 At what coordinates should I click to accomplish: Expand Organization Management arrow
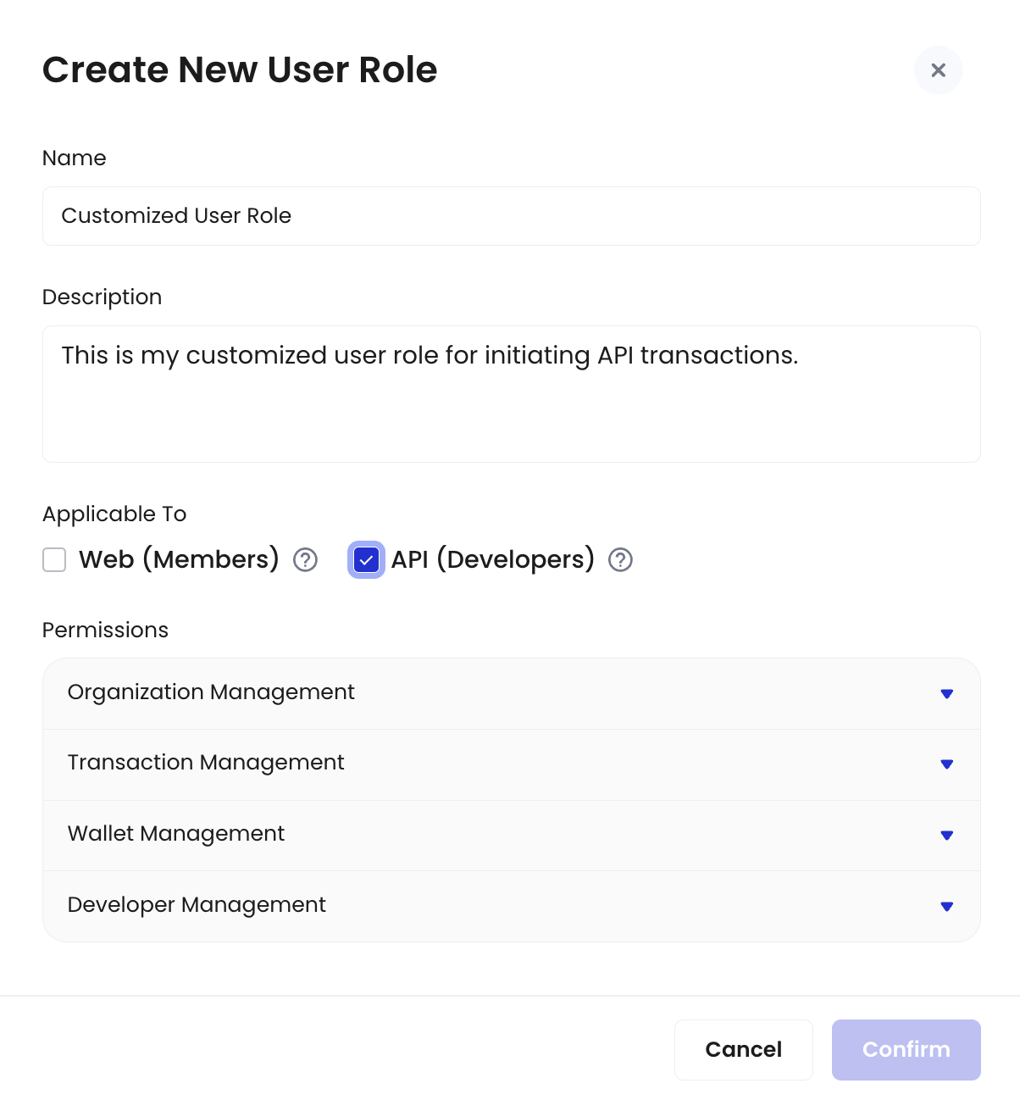(x=947, y=694)
